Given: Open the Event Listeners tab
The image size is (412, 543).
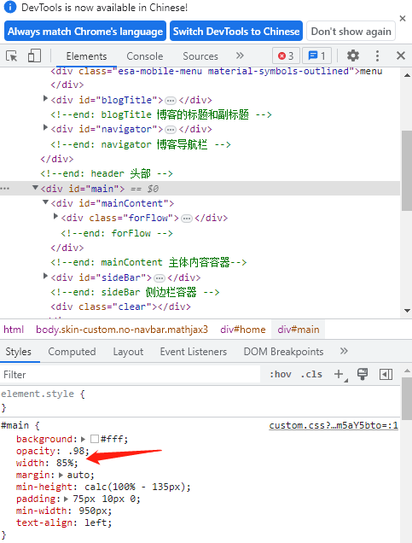Looking at the screenshot, I should tap(194, 352).
